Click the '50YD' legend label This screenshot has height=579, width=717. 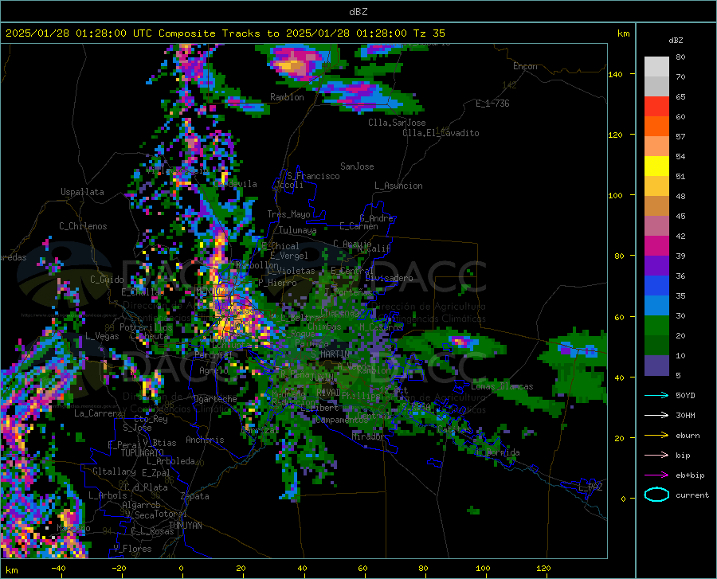(685, 395)
